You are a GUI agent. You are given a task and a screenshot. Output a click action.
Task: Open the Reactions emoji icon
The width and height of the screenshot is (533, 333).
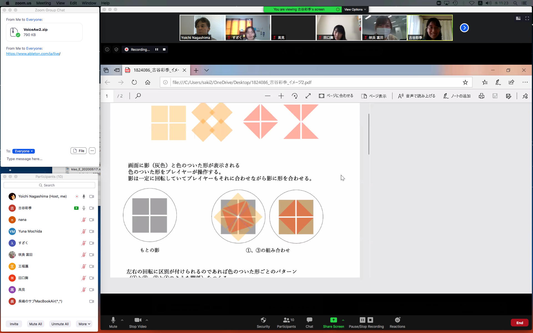click(397, 320)
